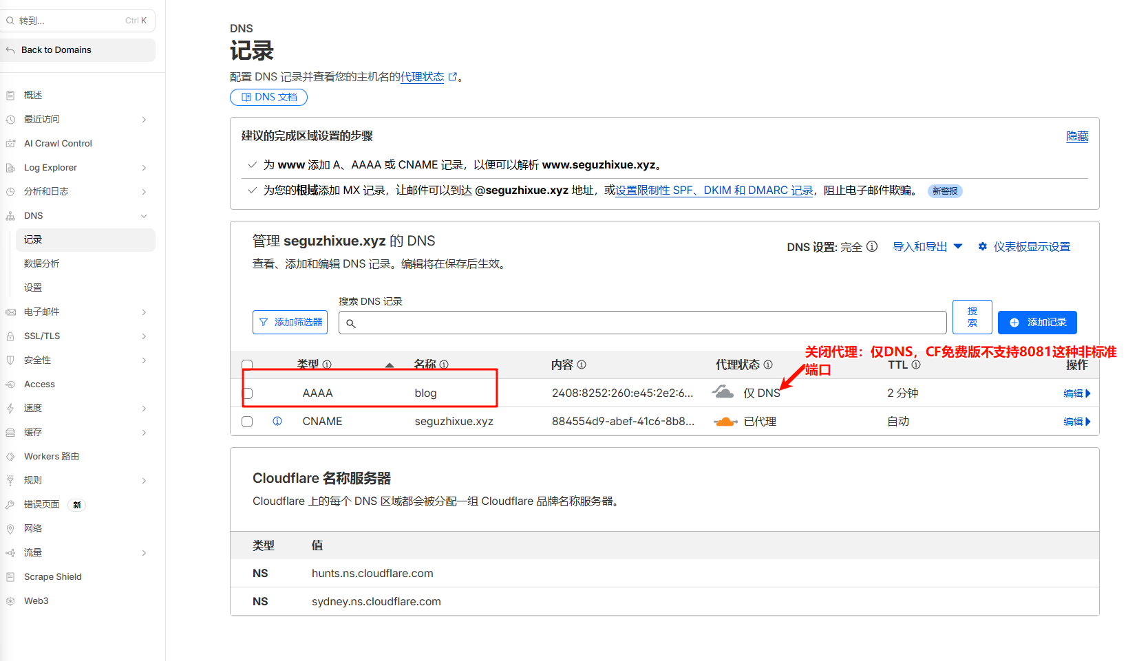Check the AAAA blog record checkbox

(x=248, y=393)
